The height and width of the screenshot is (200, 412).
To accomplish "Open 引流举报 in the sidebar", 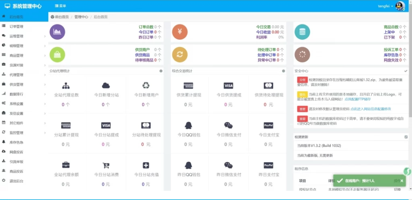I will (x=24, y=162).
